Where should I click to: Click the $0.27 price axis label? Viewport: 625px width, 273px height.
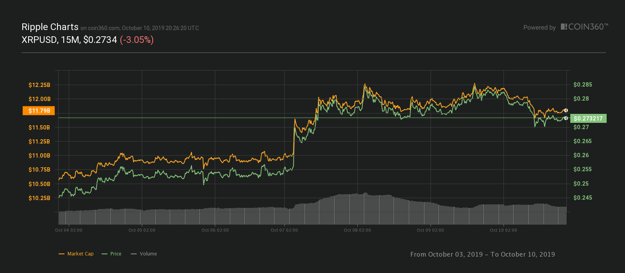tap(581, 127)
